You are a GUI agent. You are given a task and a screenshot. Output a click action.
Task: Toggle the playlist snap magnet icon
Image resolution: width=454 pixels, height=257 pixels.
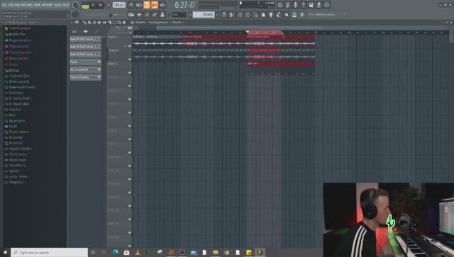[77, 22]
